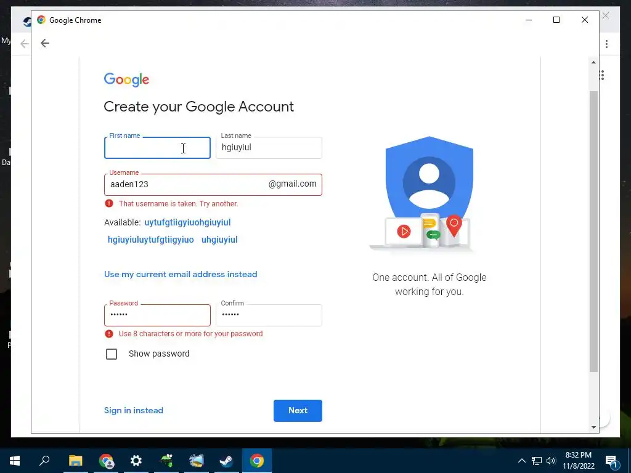The height and width of the screenshot is (473, 631).
Task: Click the 'Use 8 characters or more' message
Action: click(x=191, y=333)
